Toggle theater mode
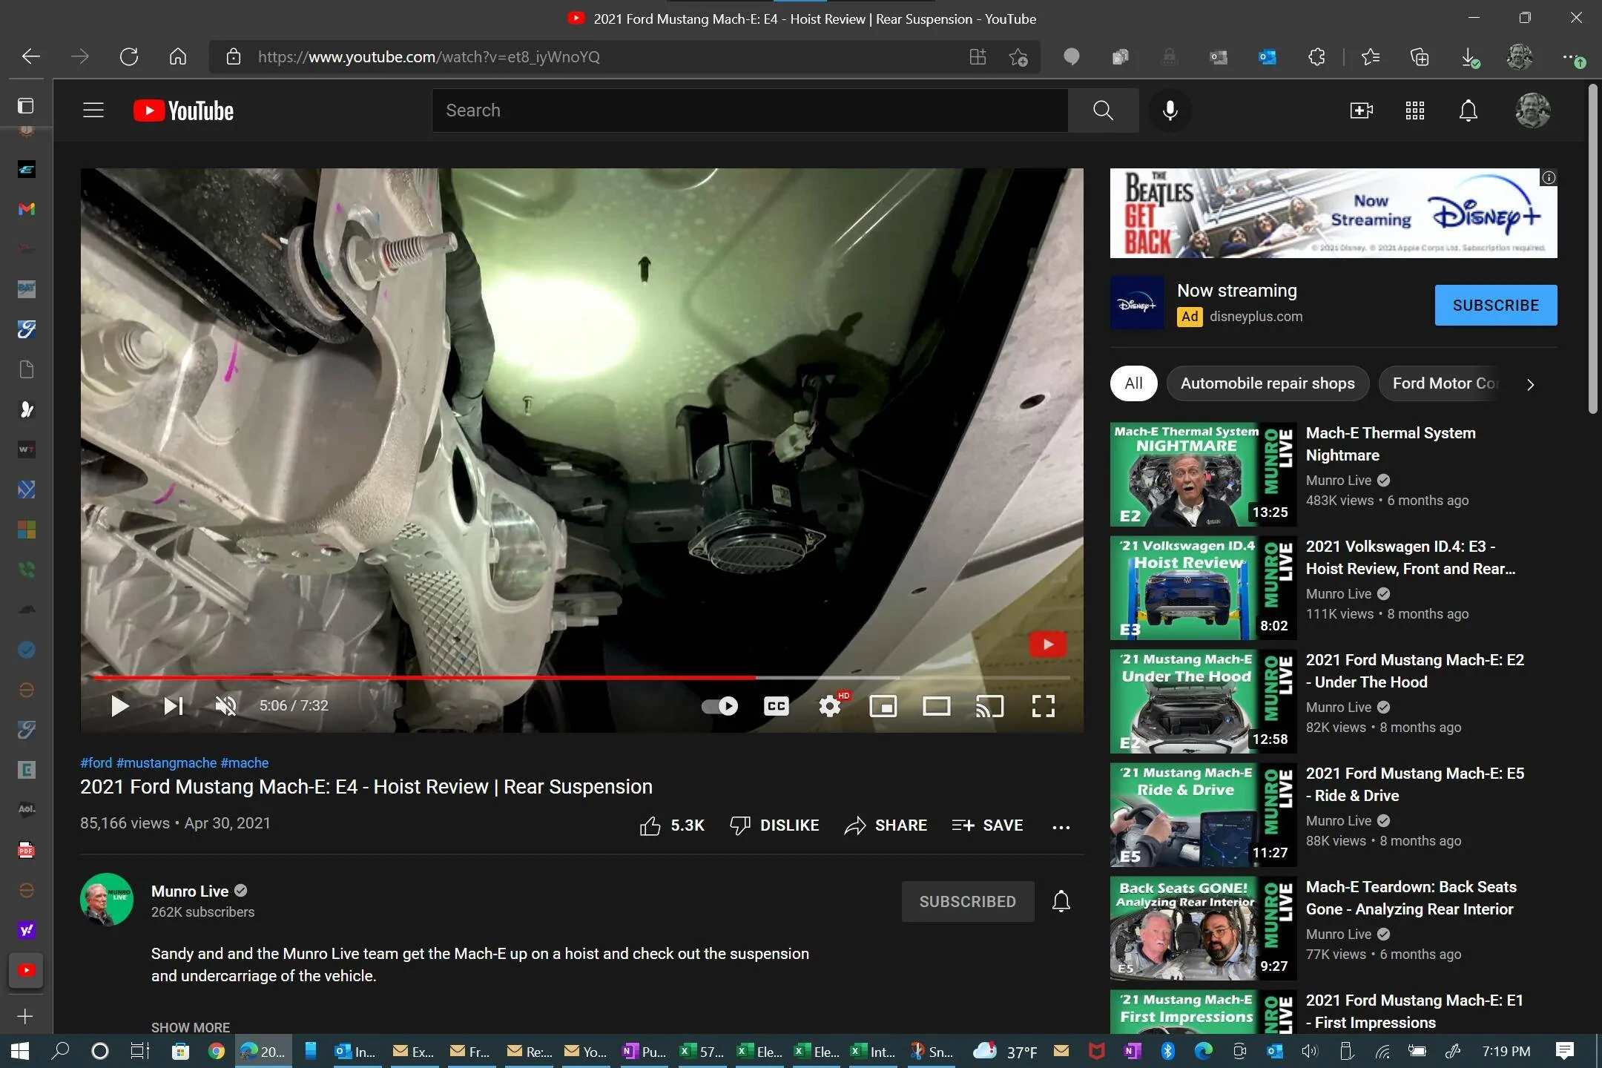This screenshot has width=1602, height=1068. [x=936, y=706]
